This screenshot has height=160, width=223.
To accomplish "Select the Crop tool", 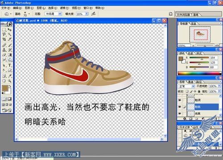I will [x=4, y=39].
